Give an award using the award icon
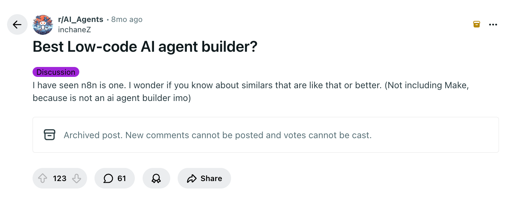 point(156,178)
